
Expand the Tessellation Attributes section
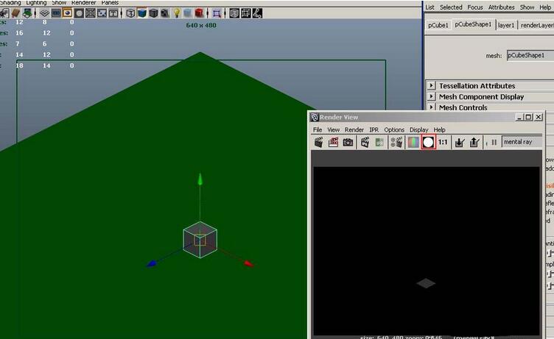432,86
